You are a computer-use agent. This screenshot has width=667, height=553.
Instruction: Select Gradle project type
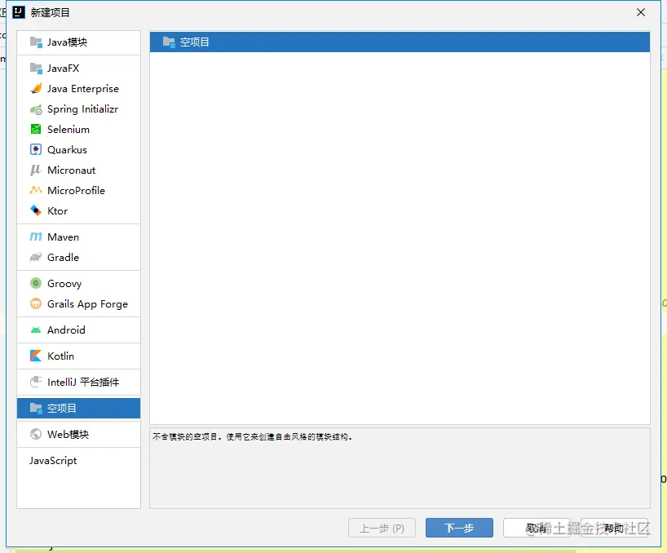[x=79, y=258]
